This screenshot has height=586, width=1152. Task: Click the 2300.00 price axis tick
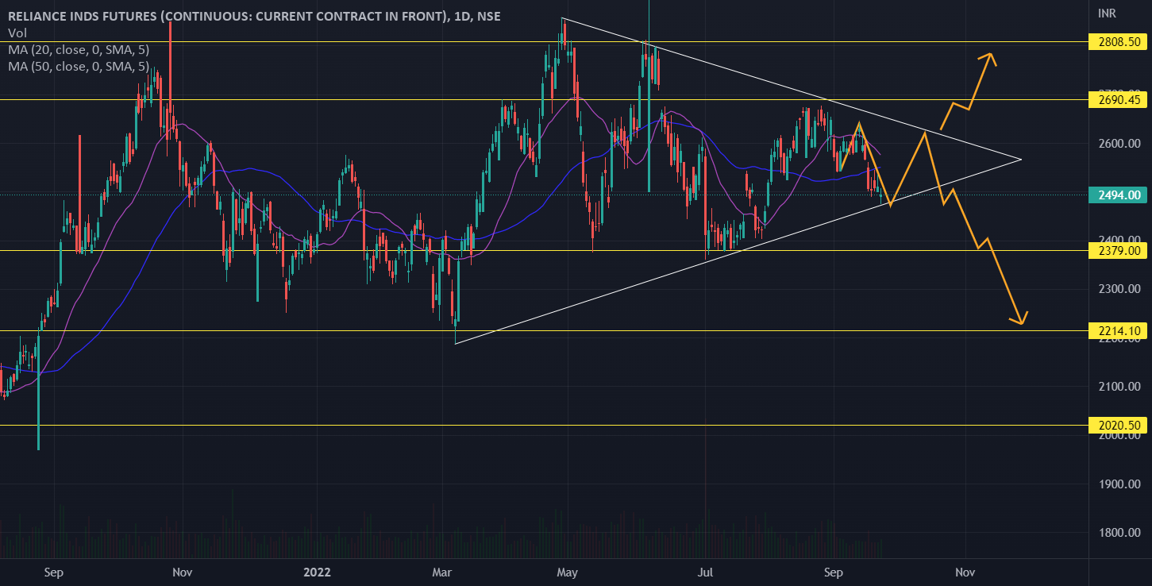click(1120, 289)
